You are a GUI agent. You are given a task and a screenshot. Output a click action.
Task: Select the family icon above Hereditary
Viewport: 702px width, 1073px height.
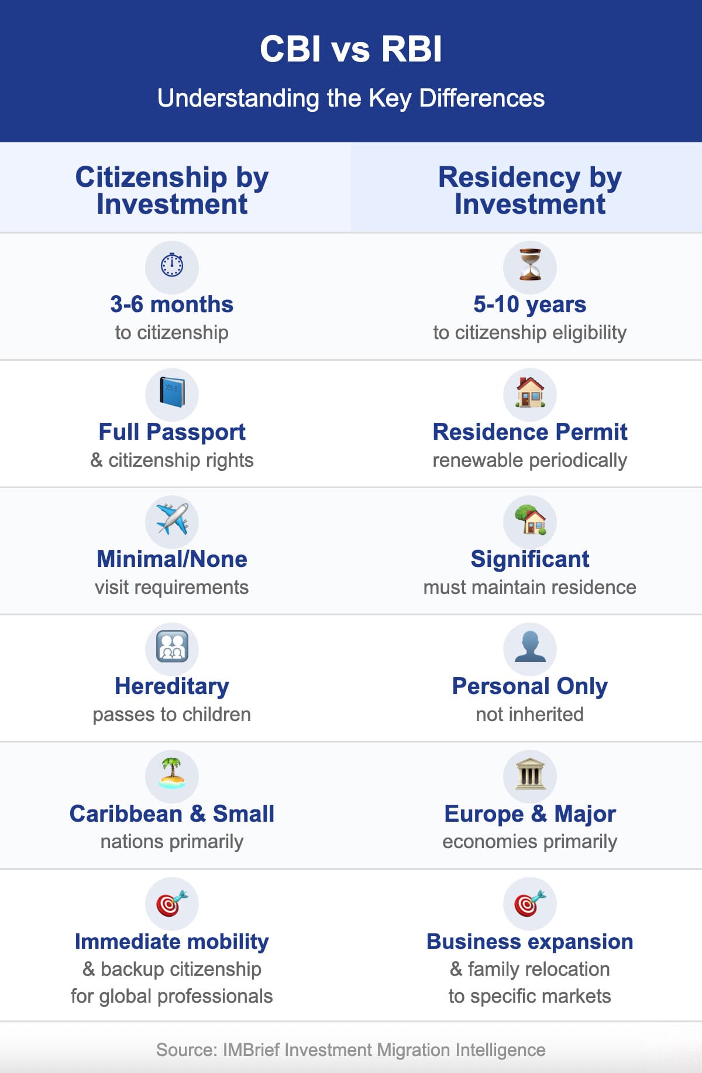172,647
